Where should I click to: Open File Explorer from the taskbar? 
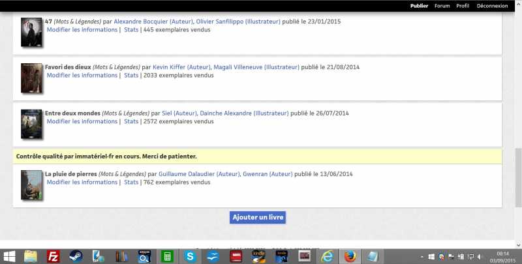(31, 256)
